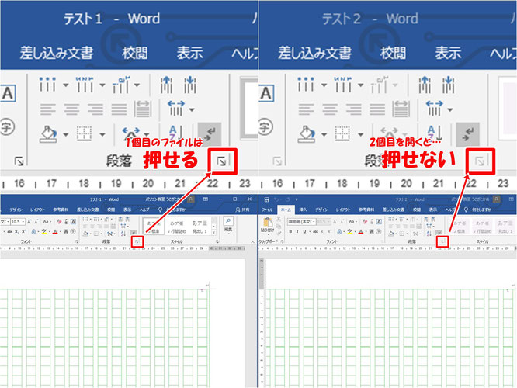This screenshot has width=517, height=388.
Task: Click the Bullets icon in enlarged テスト1 ribbon
Action: click(x=48, y=85)
